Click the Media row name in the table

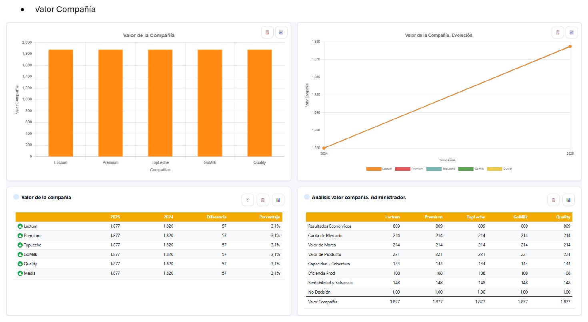29,273
